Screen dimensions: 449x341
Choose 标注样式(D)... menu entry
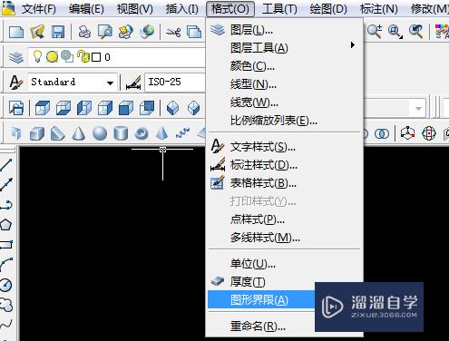click(284, 165)
